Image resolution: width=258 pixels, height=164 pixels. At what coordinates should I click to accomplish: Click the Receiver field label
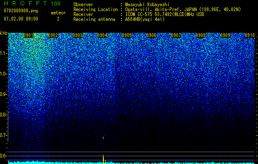[83, 14]
